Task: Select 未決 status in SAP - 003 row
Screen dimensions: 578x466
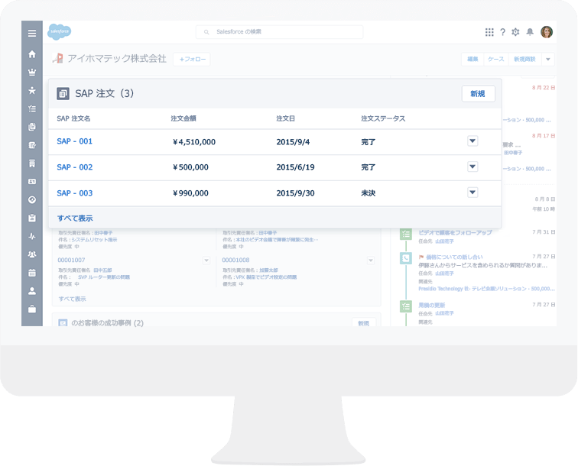Action: point(368,193)
